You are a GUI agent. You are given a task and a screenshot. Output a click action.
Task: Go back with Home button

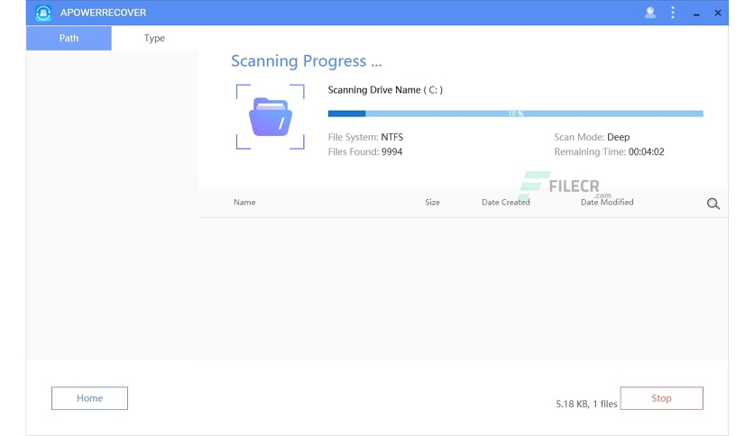89,398
